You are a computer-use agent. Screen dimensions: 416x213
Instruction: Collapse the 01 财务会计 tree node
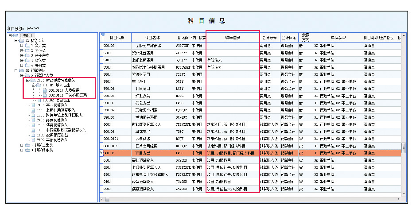[16, 40]
